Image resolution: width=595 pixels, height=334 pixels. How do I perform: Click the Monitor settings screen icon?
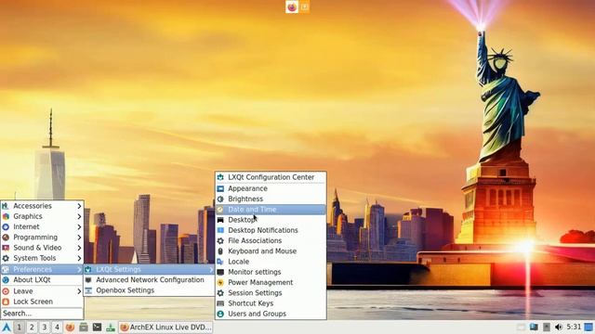pyautogui.click(x=220, y=272)
